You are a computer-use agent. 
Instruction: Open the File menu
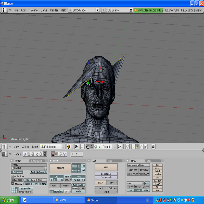tap(16, 10)
